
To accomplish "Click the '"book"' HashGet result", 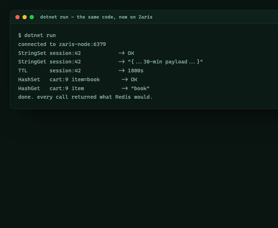I will [x=140, y=88].
